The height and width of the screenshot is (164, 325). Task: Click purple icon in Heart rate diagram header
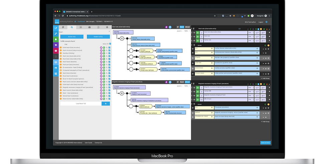[x=166, y=27]
